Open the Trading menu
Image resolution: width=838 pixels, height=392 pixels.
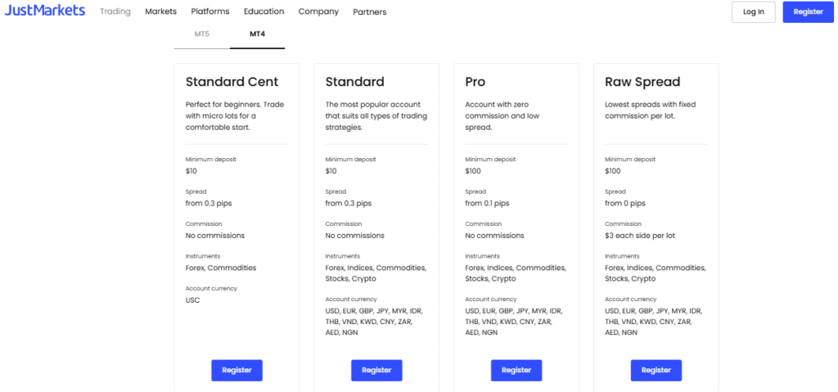(x=115, y=11)
